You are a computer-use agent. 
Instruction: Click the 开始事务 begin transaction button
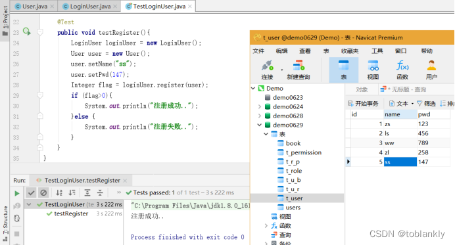pos(363,104)
